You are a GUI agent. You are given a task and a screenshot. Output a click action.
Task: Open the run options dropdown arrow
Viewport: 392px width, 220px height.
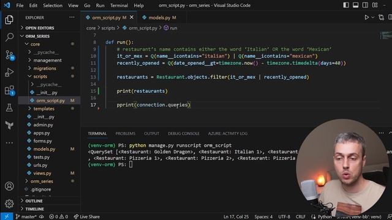373,18
